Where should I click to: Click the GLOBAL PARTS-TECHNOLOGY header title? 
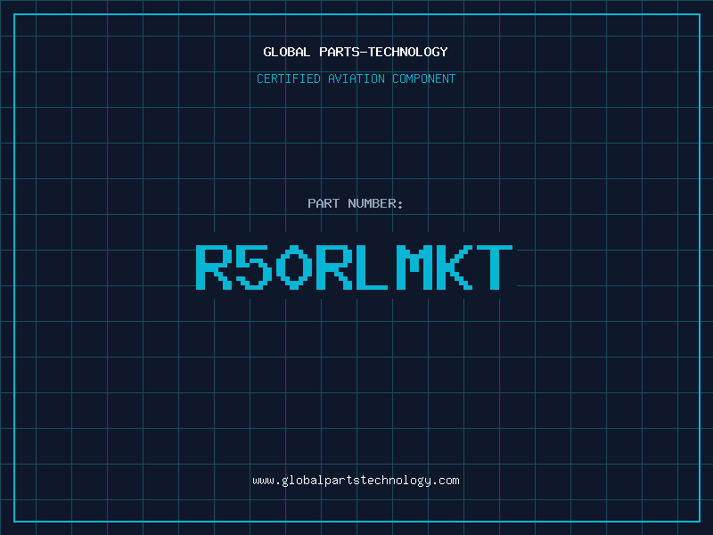(x=356, y=52)
